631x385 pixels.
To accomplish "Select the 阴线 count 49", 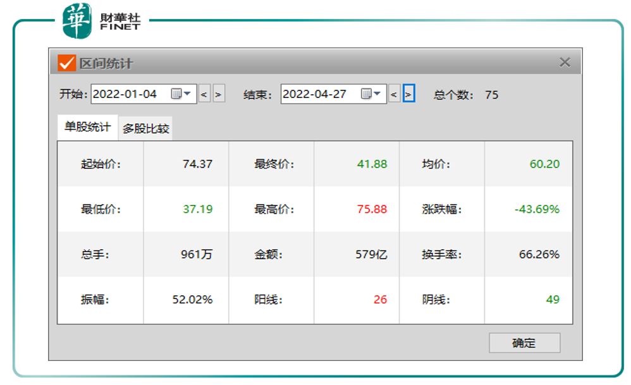I will click(x=553, y=299).
